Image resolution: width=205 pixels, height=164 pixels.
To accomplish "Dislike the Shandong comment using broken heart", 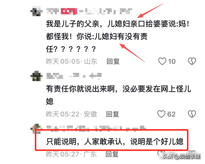I will (192, 61).
